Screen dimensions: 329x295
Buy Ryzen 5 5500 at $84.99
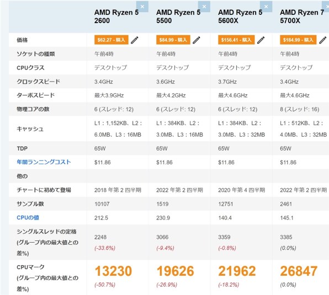pos(173,40)
